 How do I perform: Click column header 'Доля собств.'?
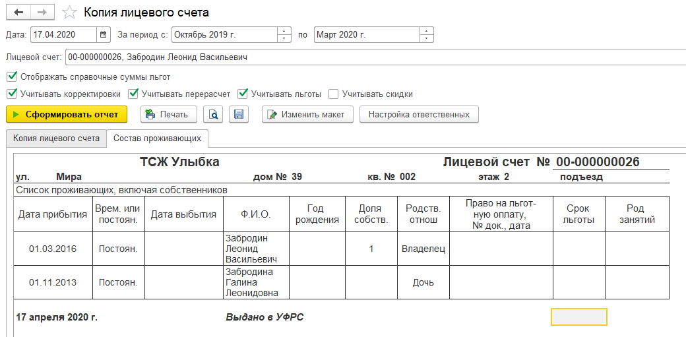coord(371,214)
